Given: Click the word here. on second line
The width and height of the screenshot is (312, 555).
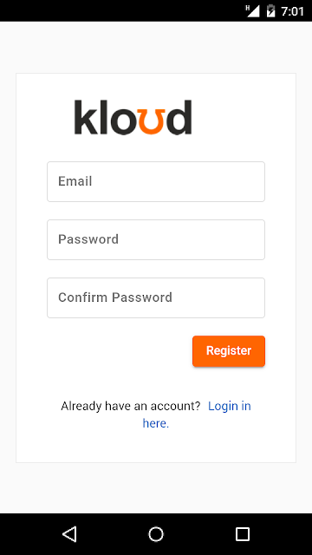Looking at the screenshot, I should (156, 423).
